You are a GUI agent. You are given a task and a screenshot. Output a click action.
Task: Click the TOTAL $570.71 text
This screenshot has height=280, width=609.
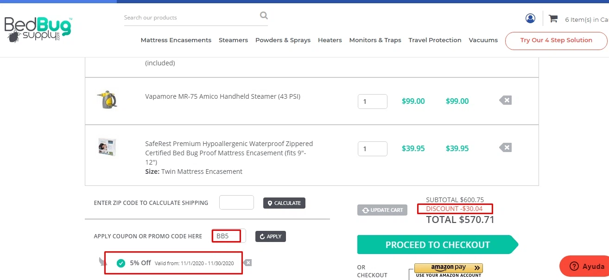pyautogui.click(x=460, y=220)
